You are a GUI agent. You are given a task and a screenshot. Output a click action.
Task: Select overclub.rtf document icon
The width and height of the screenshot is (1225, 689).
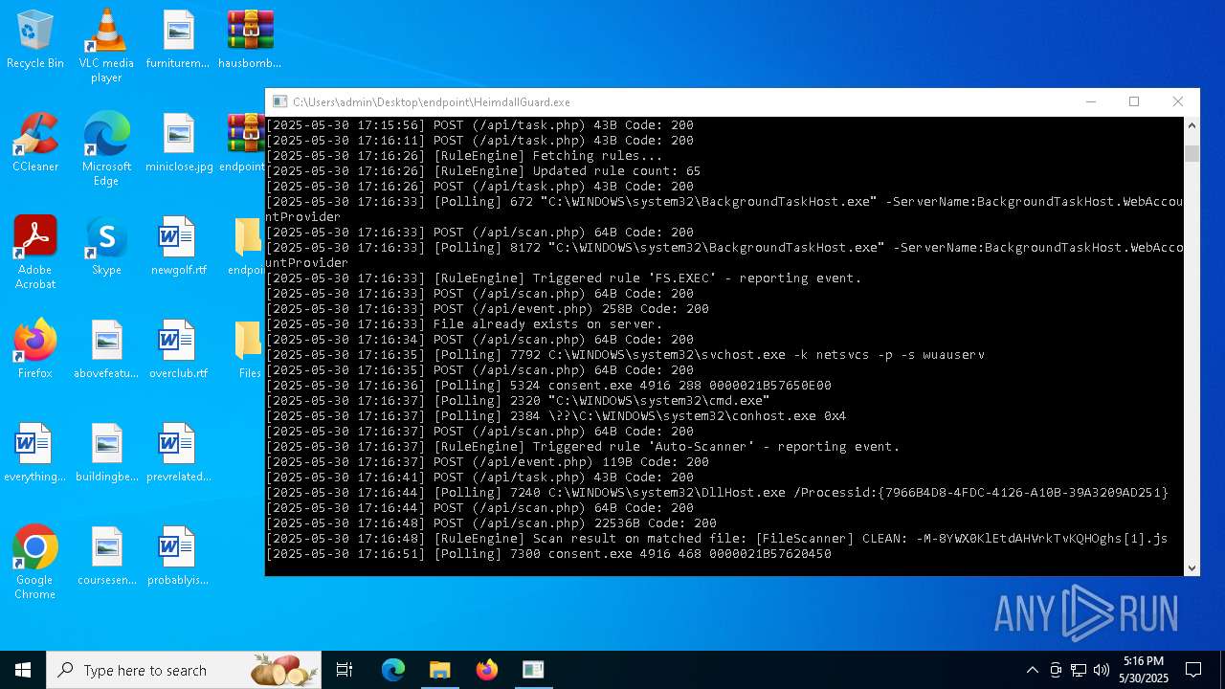coord(178,349)
